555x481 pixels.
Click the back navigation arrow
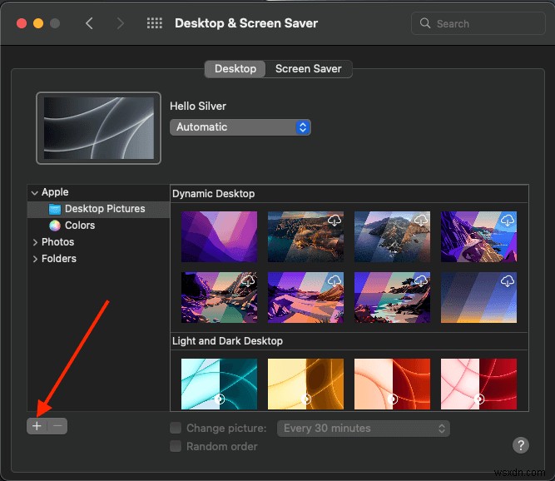[89, 23]
